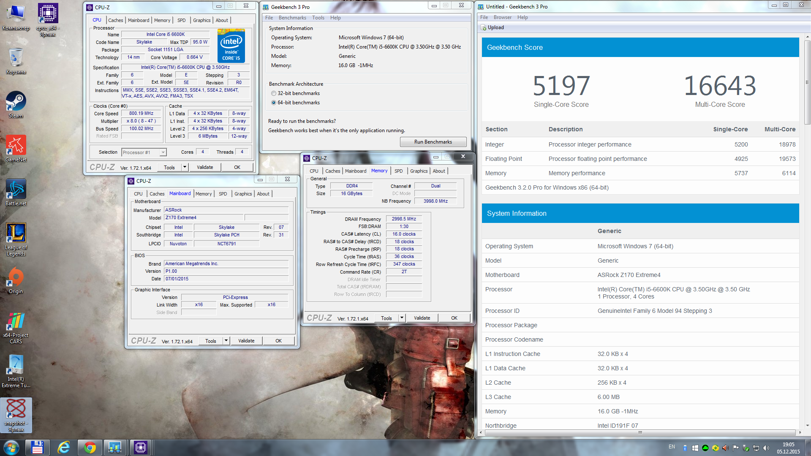
Task: Launch League of Legends shortcut
Action: tap(16, 239)
